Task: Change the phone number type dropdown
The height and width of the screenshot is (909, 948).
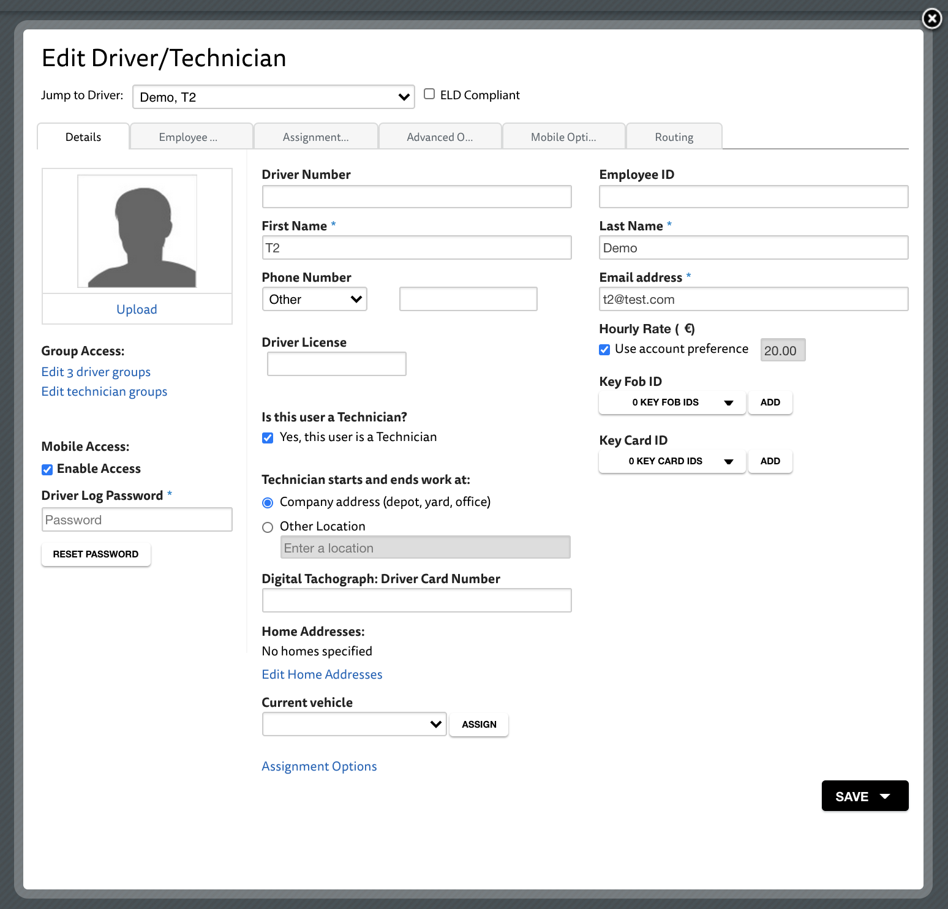Action: click(314, 299)
